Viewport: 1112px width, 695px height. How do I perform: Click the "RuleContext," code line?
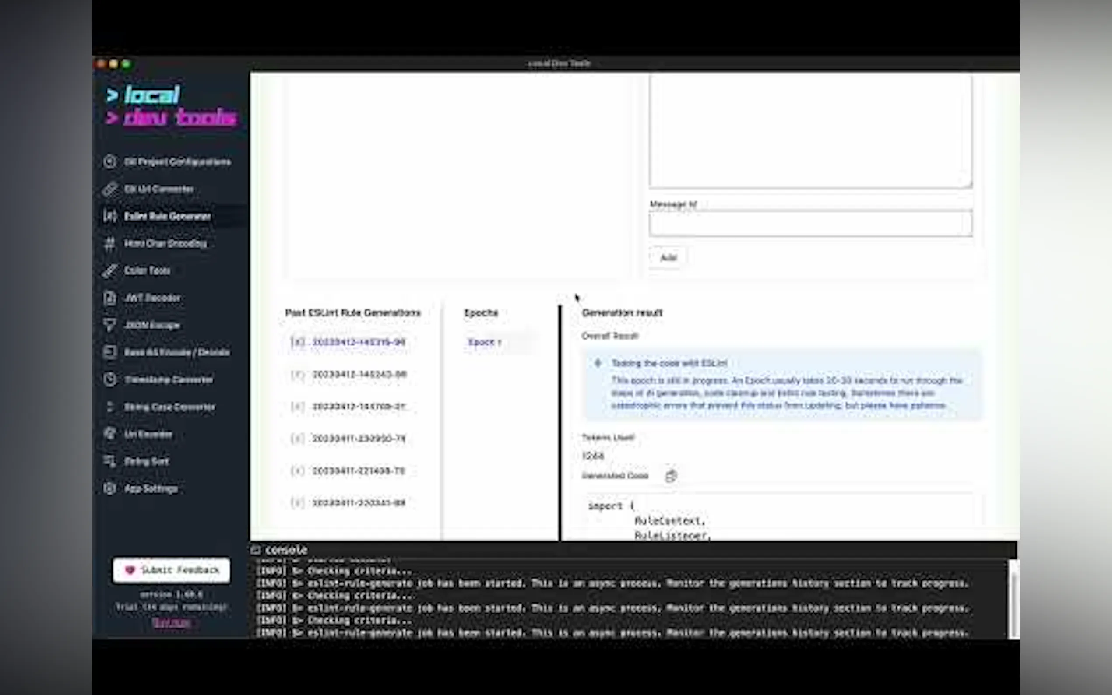(x=670, y=521)
